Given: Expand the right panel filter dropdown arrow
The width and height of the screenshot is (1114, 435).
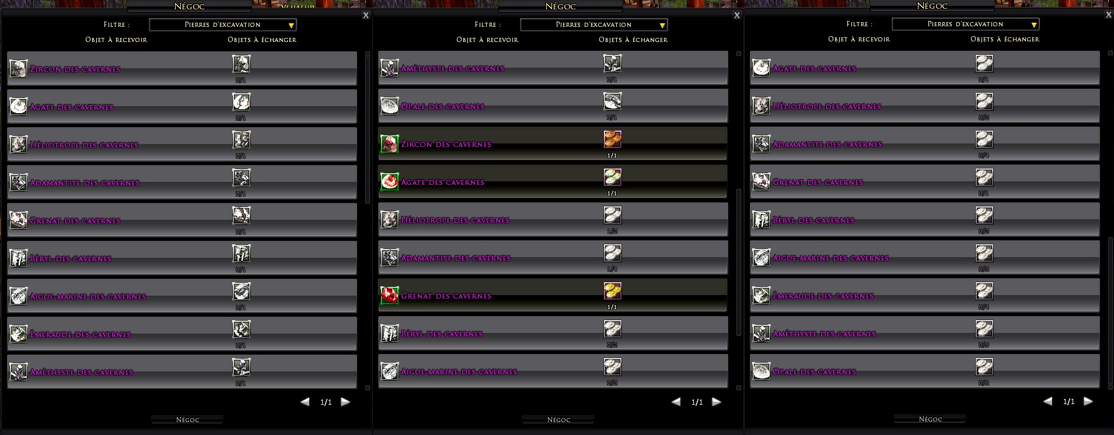Looking at the screenshot, I should coord(1033,24).
